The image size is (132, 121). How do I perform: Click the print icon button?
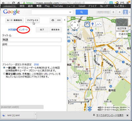pos(53,20)
